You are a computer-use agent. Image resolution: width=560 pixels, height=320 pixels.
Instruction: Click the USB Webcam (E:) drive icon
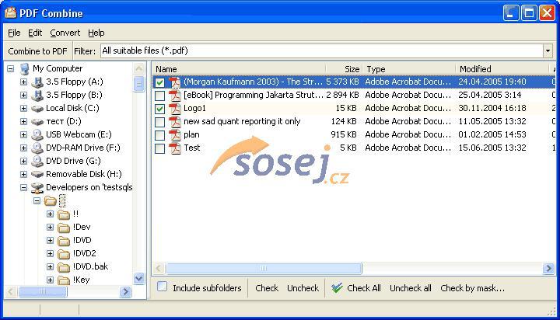click(x=37, y=135)
